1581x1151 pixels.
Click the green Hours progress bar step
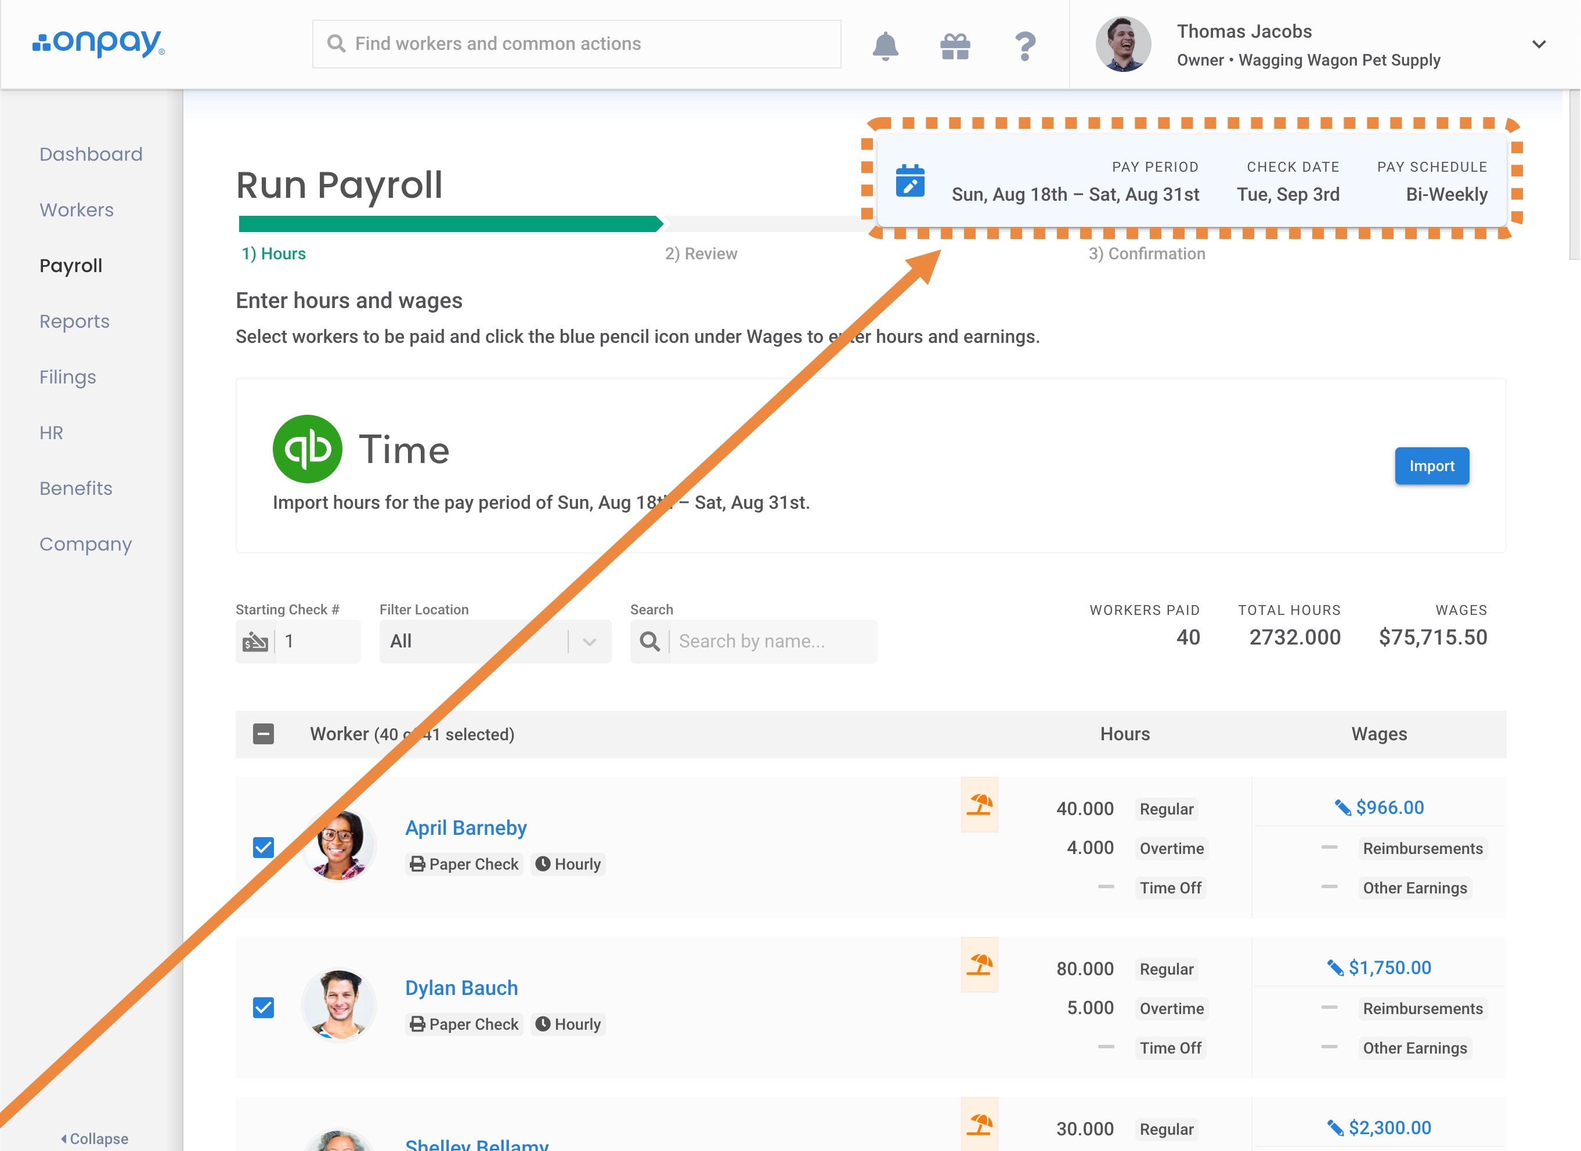coord(450,224)
